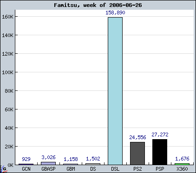Click the 160K y-axis label
The image size is (196, 173).
[7, 17]
